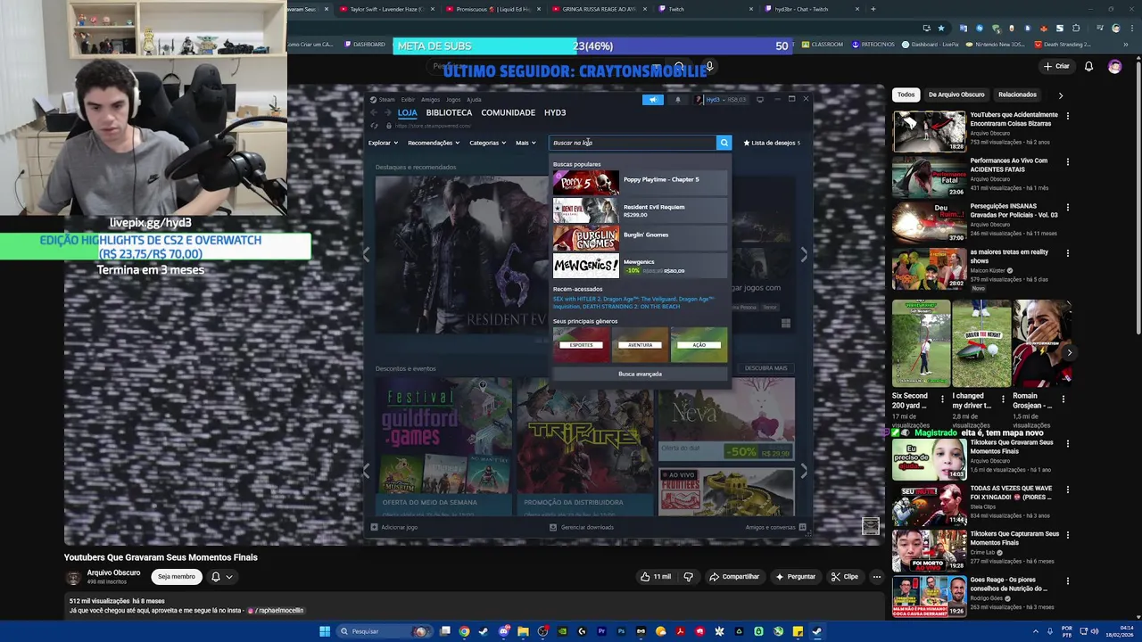Show previous featured game in Steam carousel
1142x642 pixels.
(365, 255)
